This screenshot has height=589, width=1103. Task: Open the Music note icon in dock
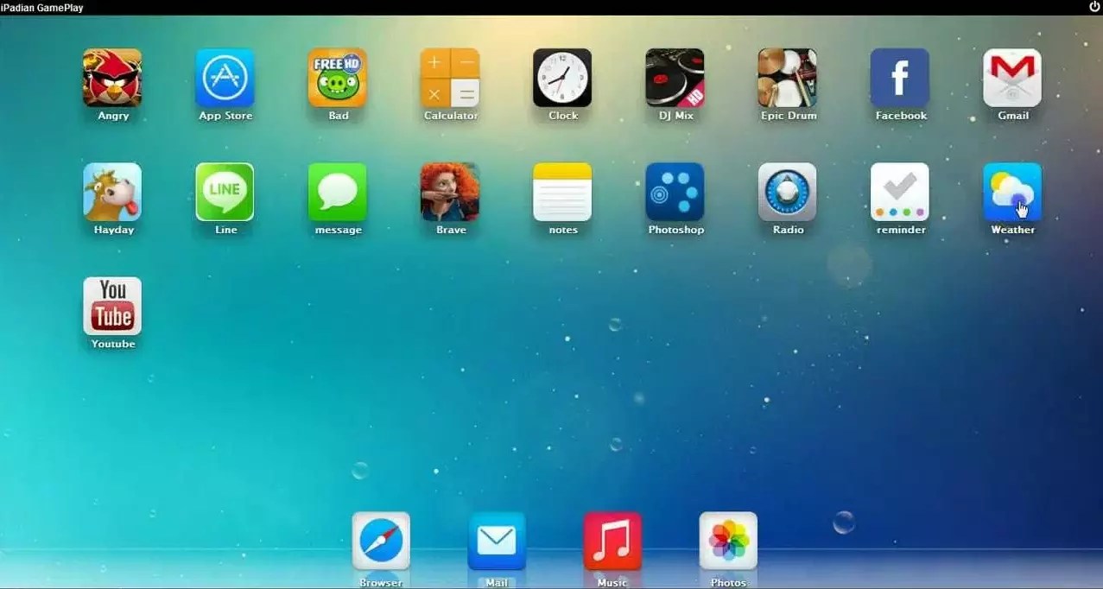612,541
